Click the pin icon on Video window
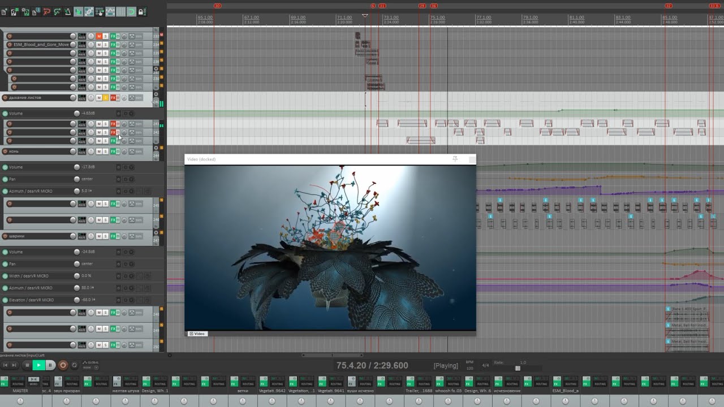 (455, 159)
